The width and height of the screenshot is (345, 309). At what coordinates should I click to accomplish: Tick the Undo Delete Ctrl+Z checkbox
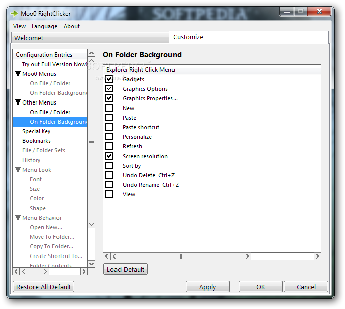(x=109, y=175)
